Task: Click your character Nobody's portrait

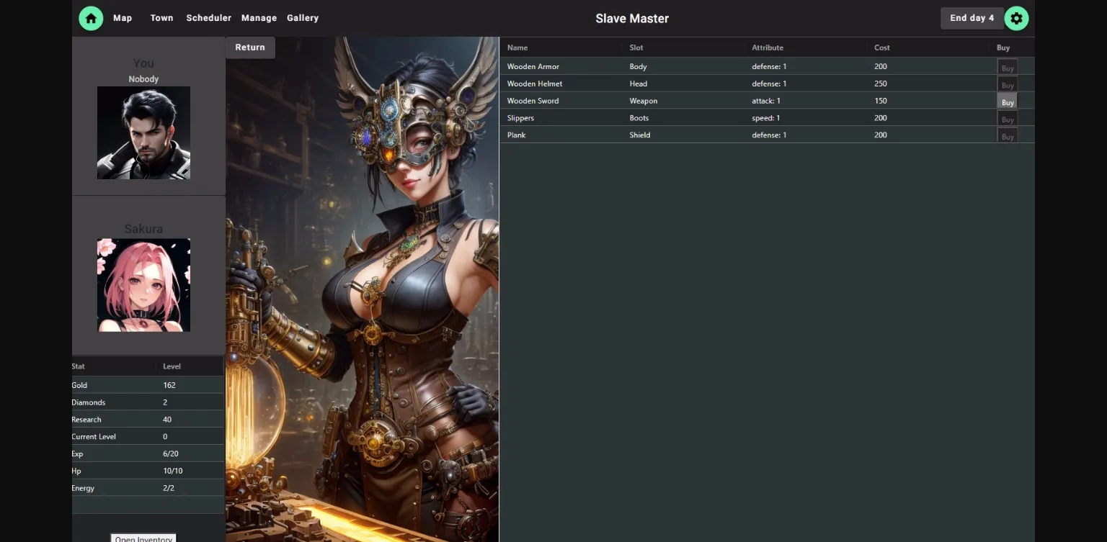Action: [x=143, y=132]
